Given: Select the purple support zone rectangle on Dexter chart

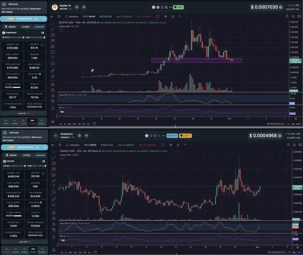Looking at the screenshot, I should [x=197, y=60].
